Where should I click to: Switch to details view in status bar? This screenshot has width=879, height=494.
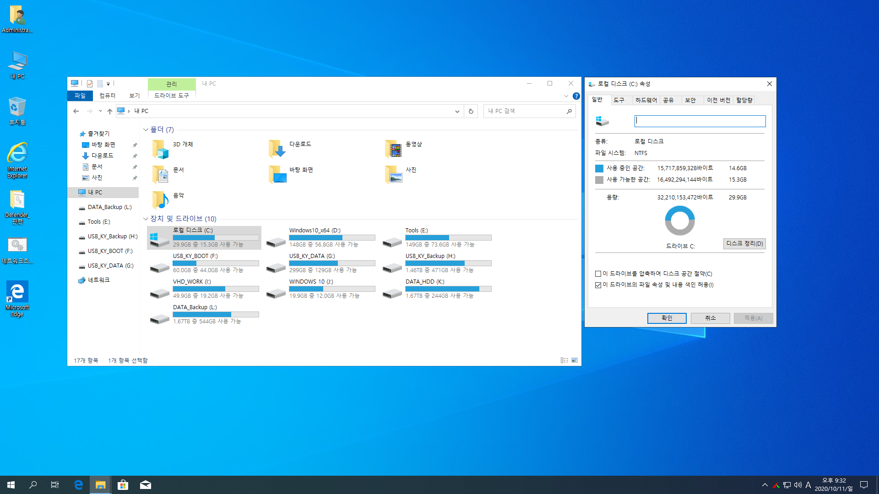click(564, 360)
